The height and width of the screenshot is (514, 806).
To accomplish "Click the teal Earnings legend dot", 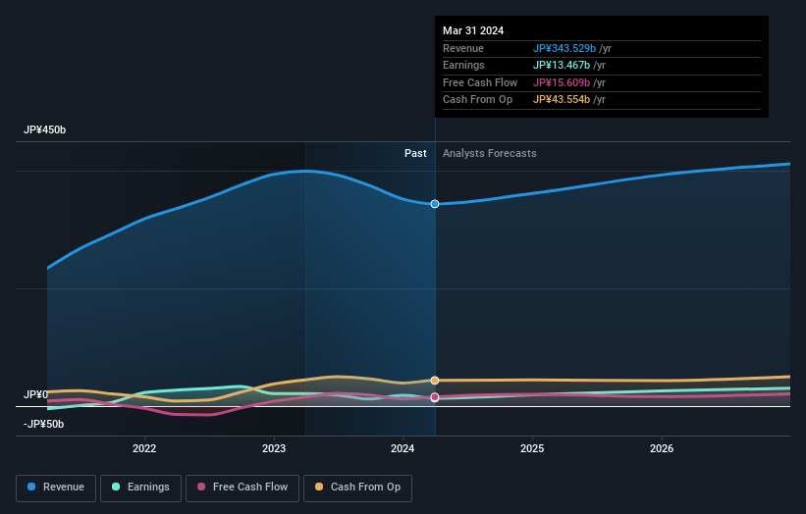I will click(x=116, y=487).
